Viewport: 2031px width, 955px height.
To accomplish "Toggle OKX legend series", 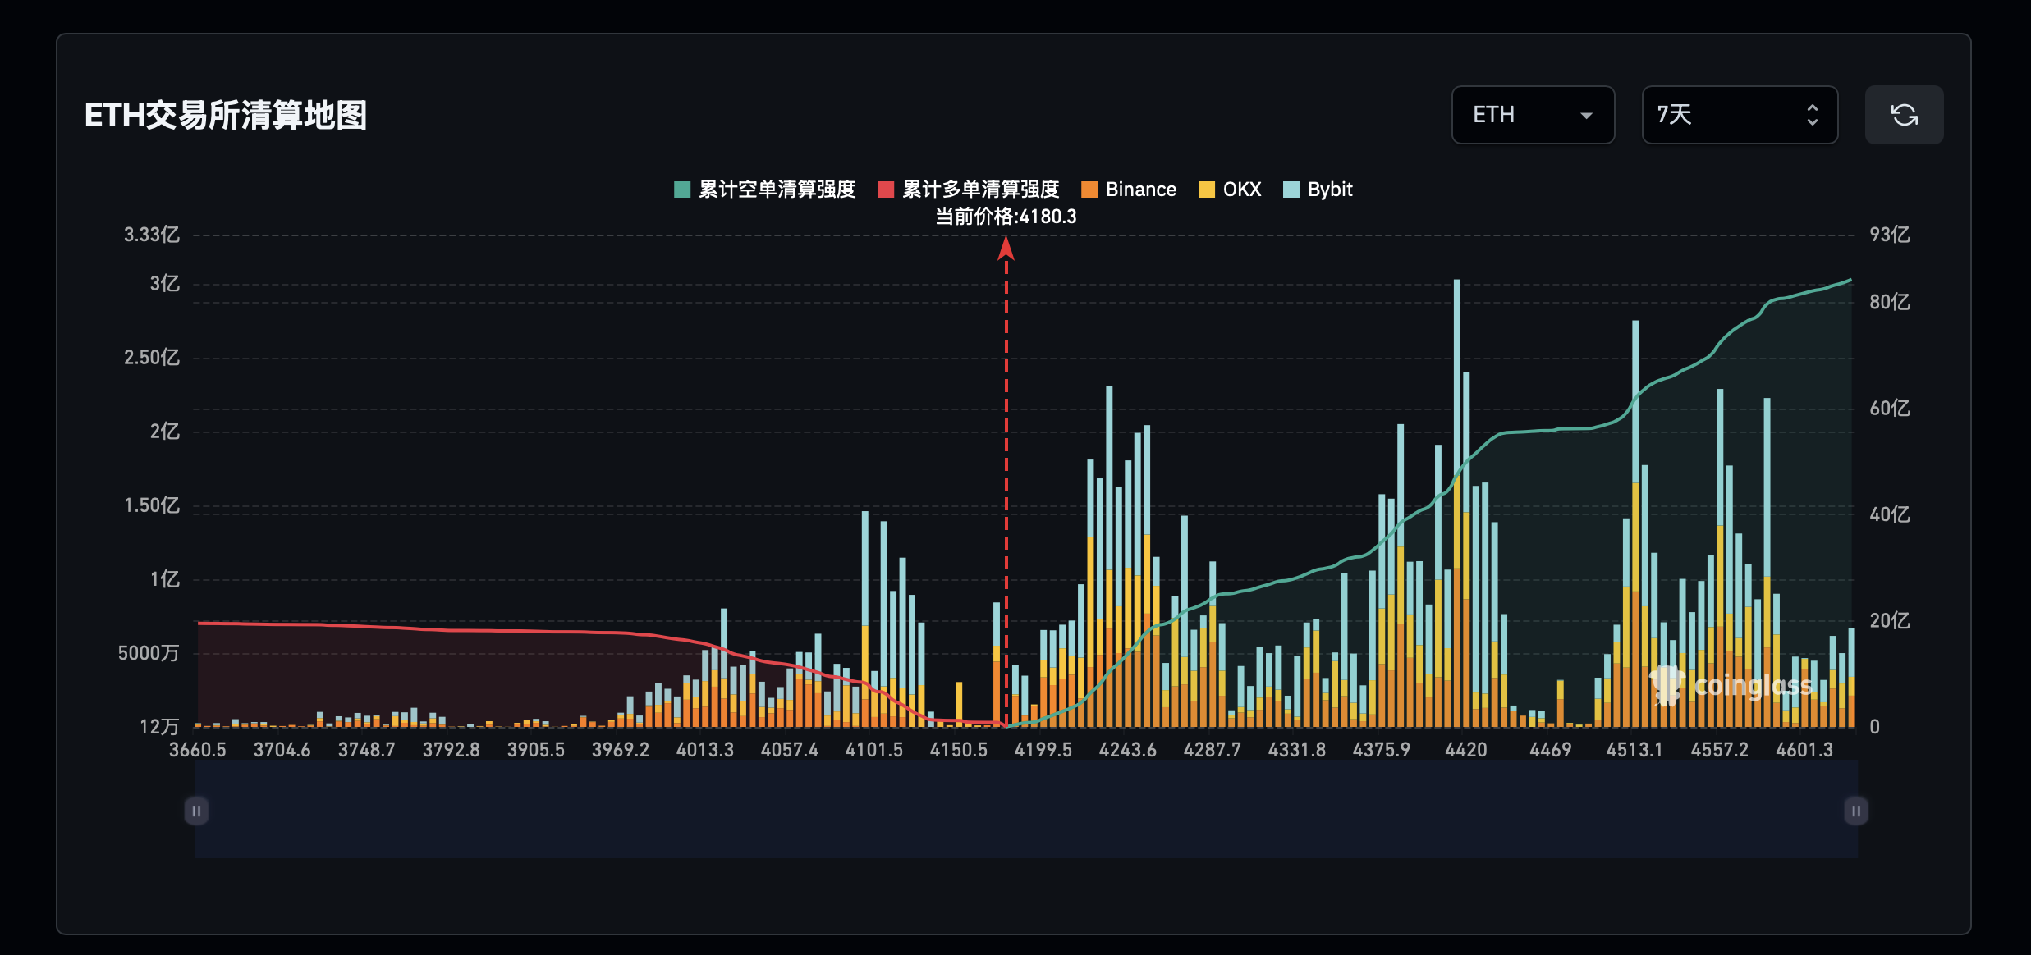I will point(1230,190).
